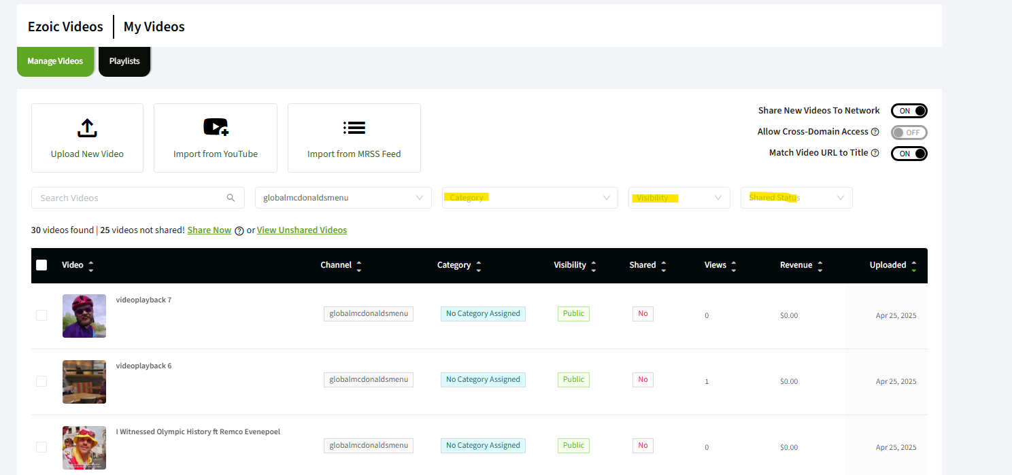The height and width of the screenshot is (475, 1012).
Task: Click the Upload New Video icon
Action: [x=87, y=128]
